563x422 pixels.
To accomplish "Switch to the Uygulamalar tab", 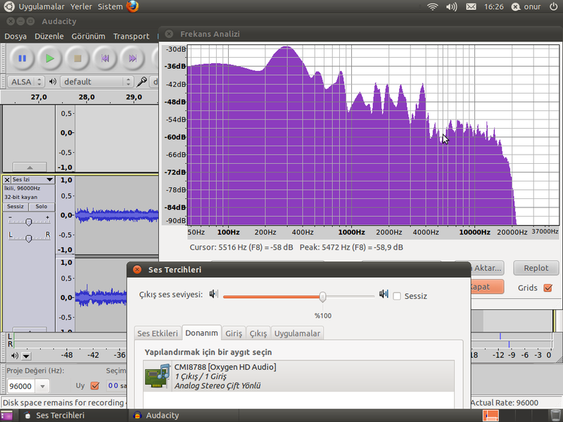I will click(297, 333).
